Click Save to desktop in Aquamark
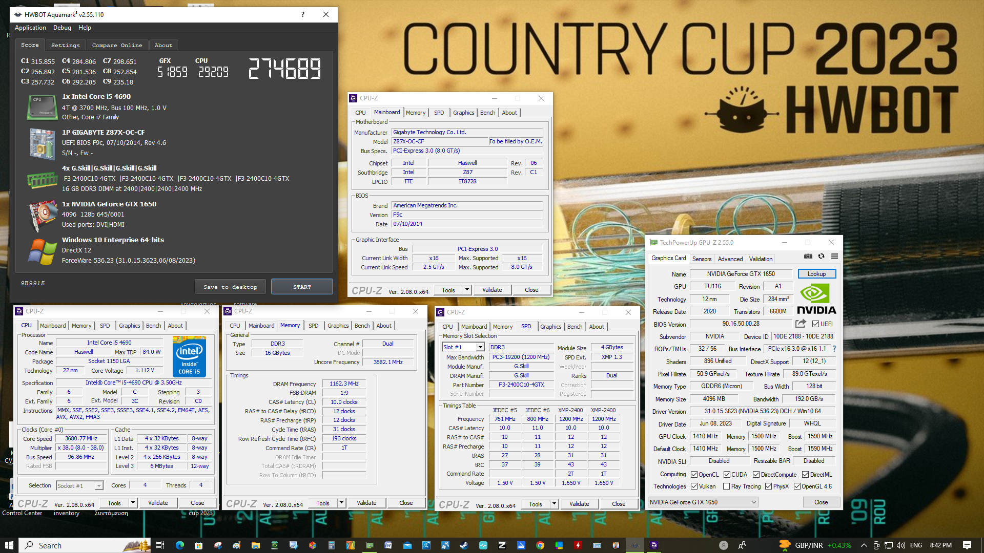 click(230, 287)
